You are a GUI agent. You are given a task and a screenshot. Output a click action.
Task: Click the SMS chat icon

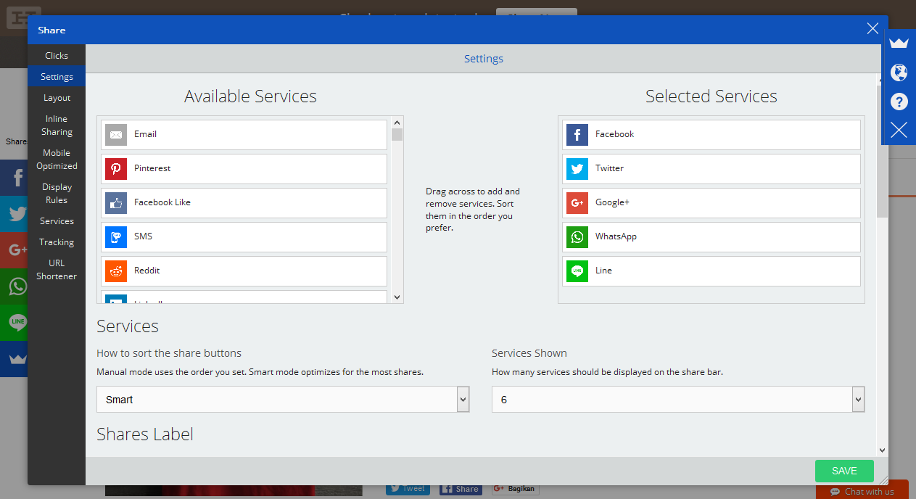pos(116,237)
